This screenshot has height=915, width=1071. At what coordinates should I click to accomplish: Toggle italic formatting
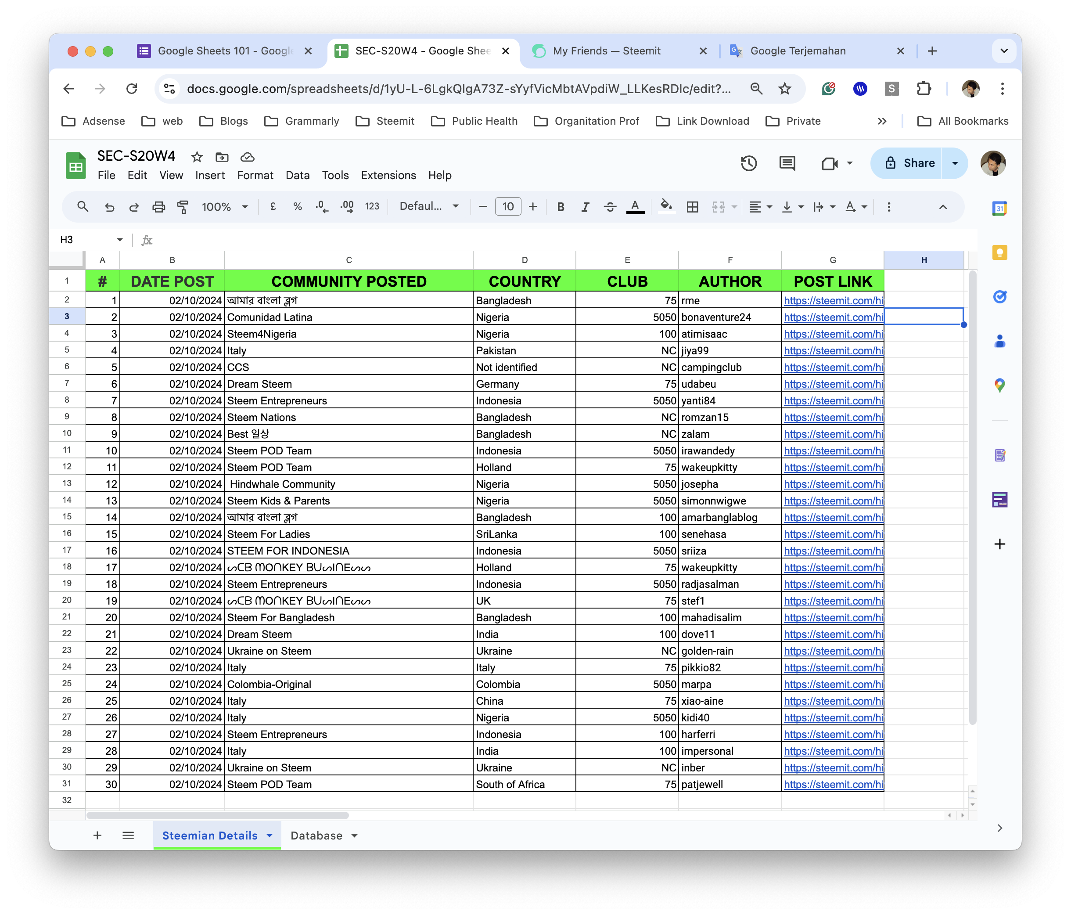[x=585, y=207]
